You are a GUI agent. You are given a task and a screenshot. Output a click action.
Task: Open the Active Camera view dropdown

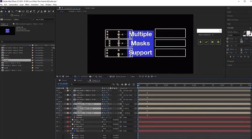(121, 76)
